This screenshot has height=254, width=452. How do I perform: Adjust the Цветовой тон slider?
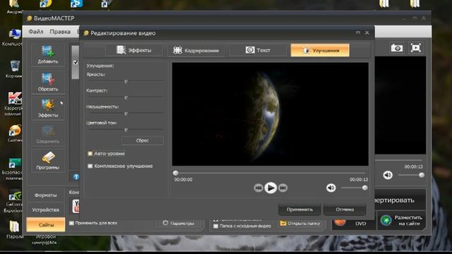click(x=126, y=130)
